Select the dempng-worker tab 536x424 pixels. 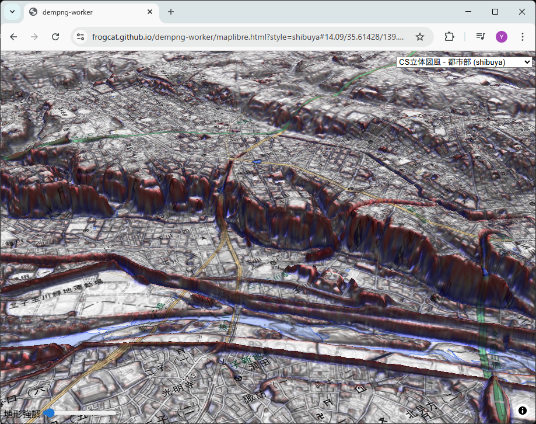click(x=92, y=12)
